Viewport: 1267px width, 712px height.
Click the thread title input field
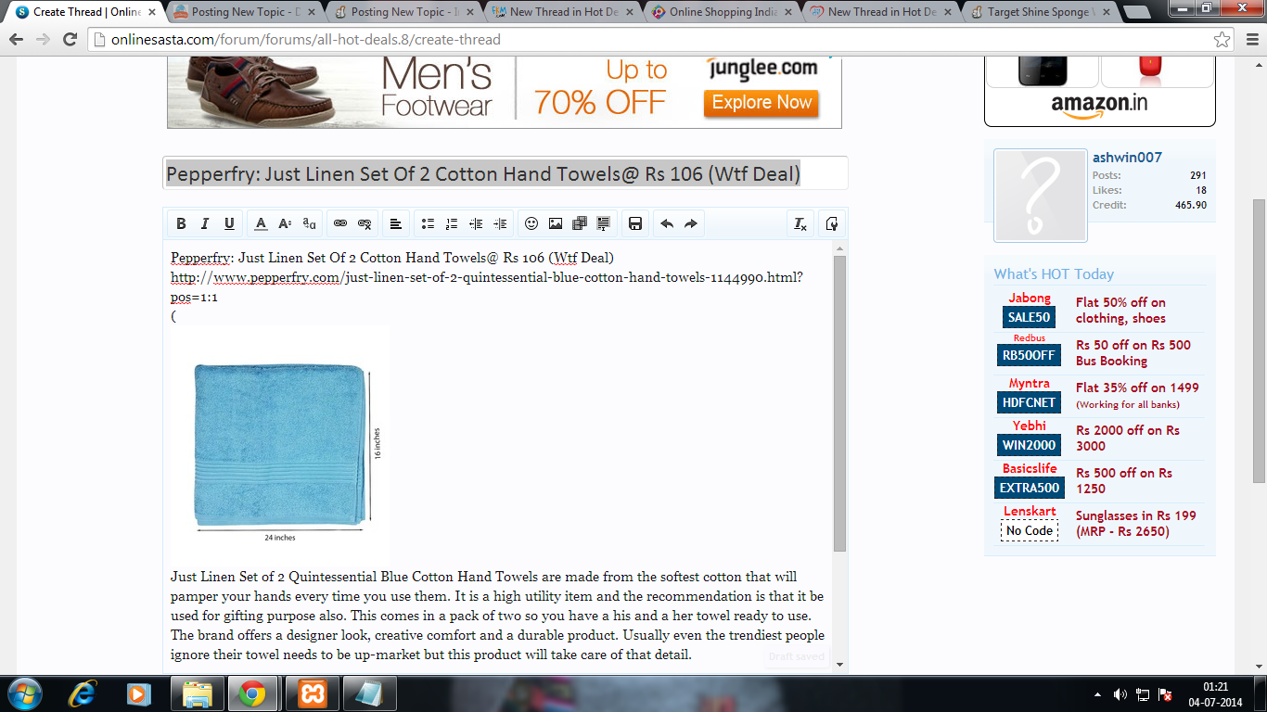click(x=506, y=173)
